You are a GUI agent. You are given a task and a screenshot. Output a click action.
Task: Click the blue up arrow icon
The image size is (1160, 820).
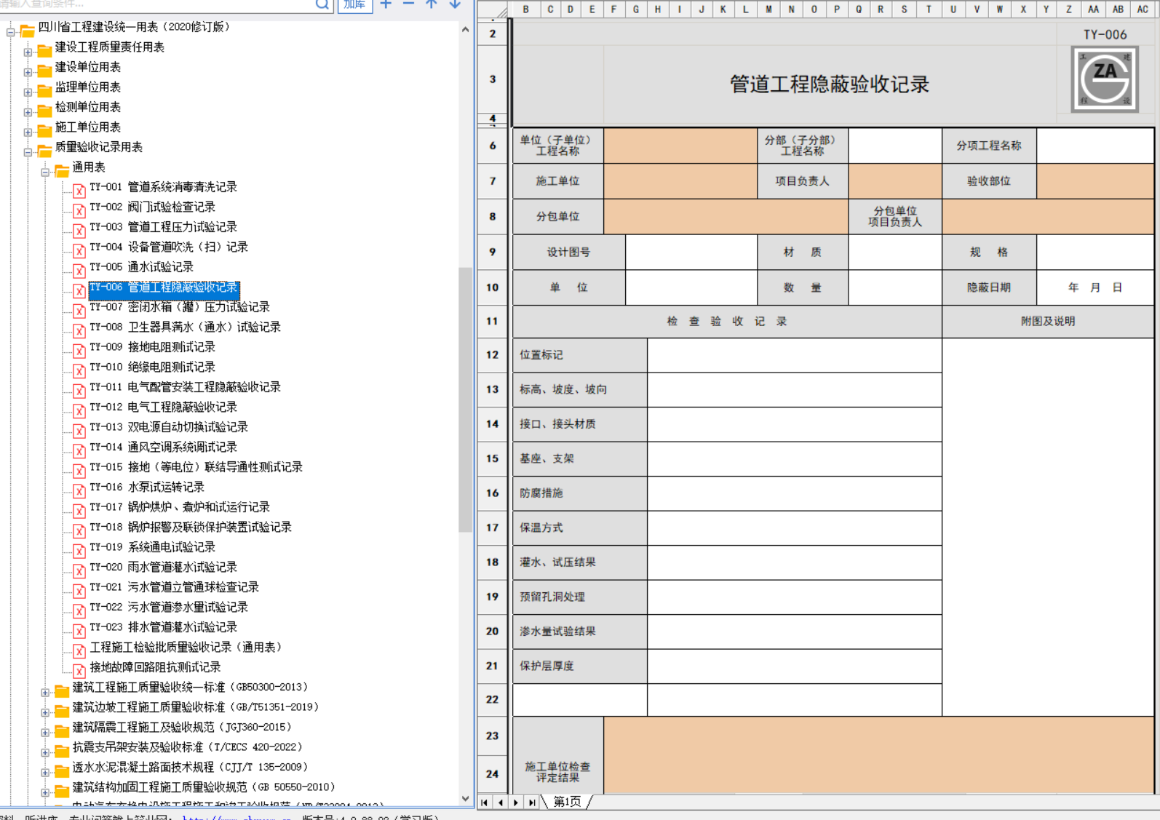(432, 4)
